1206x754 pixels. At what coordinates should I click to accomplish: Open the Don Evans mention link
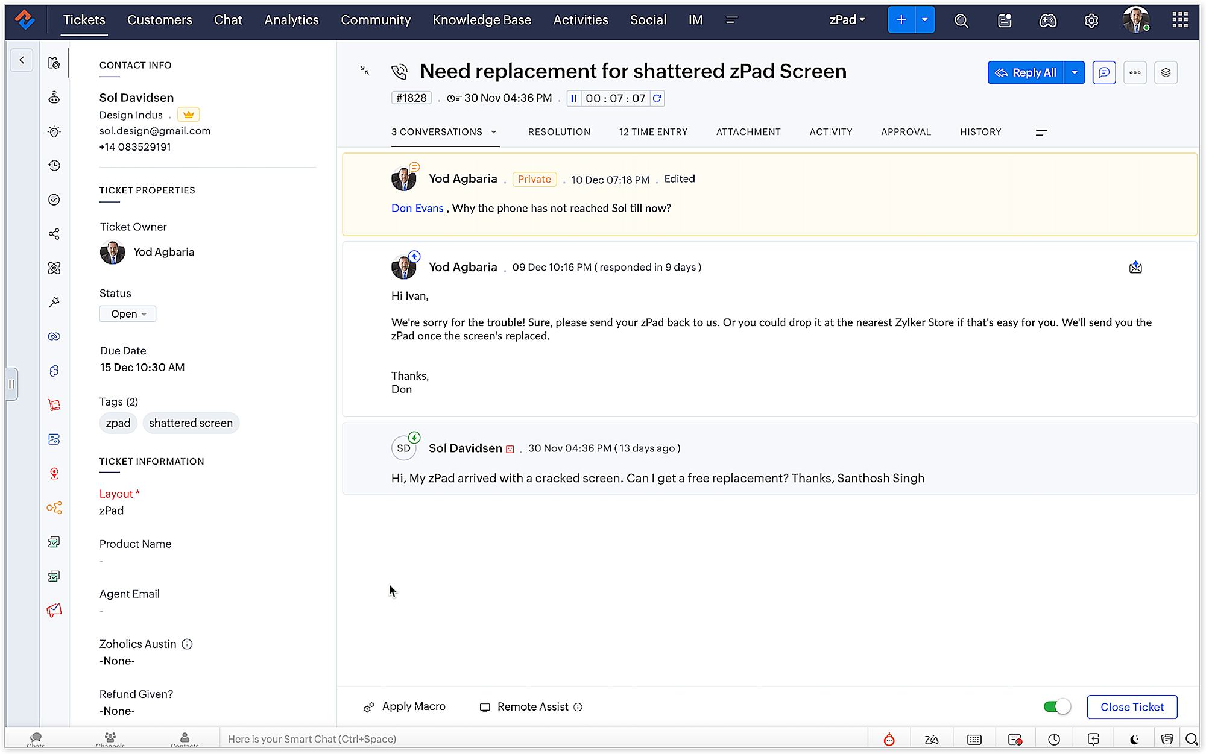pos(417,208)
